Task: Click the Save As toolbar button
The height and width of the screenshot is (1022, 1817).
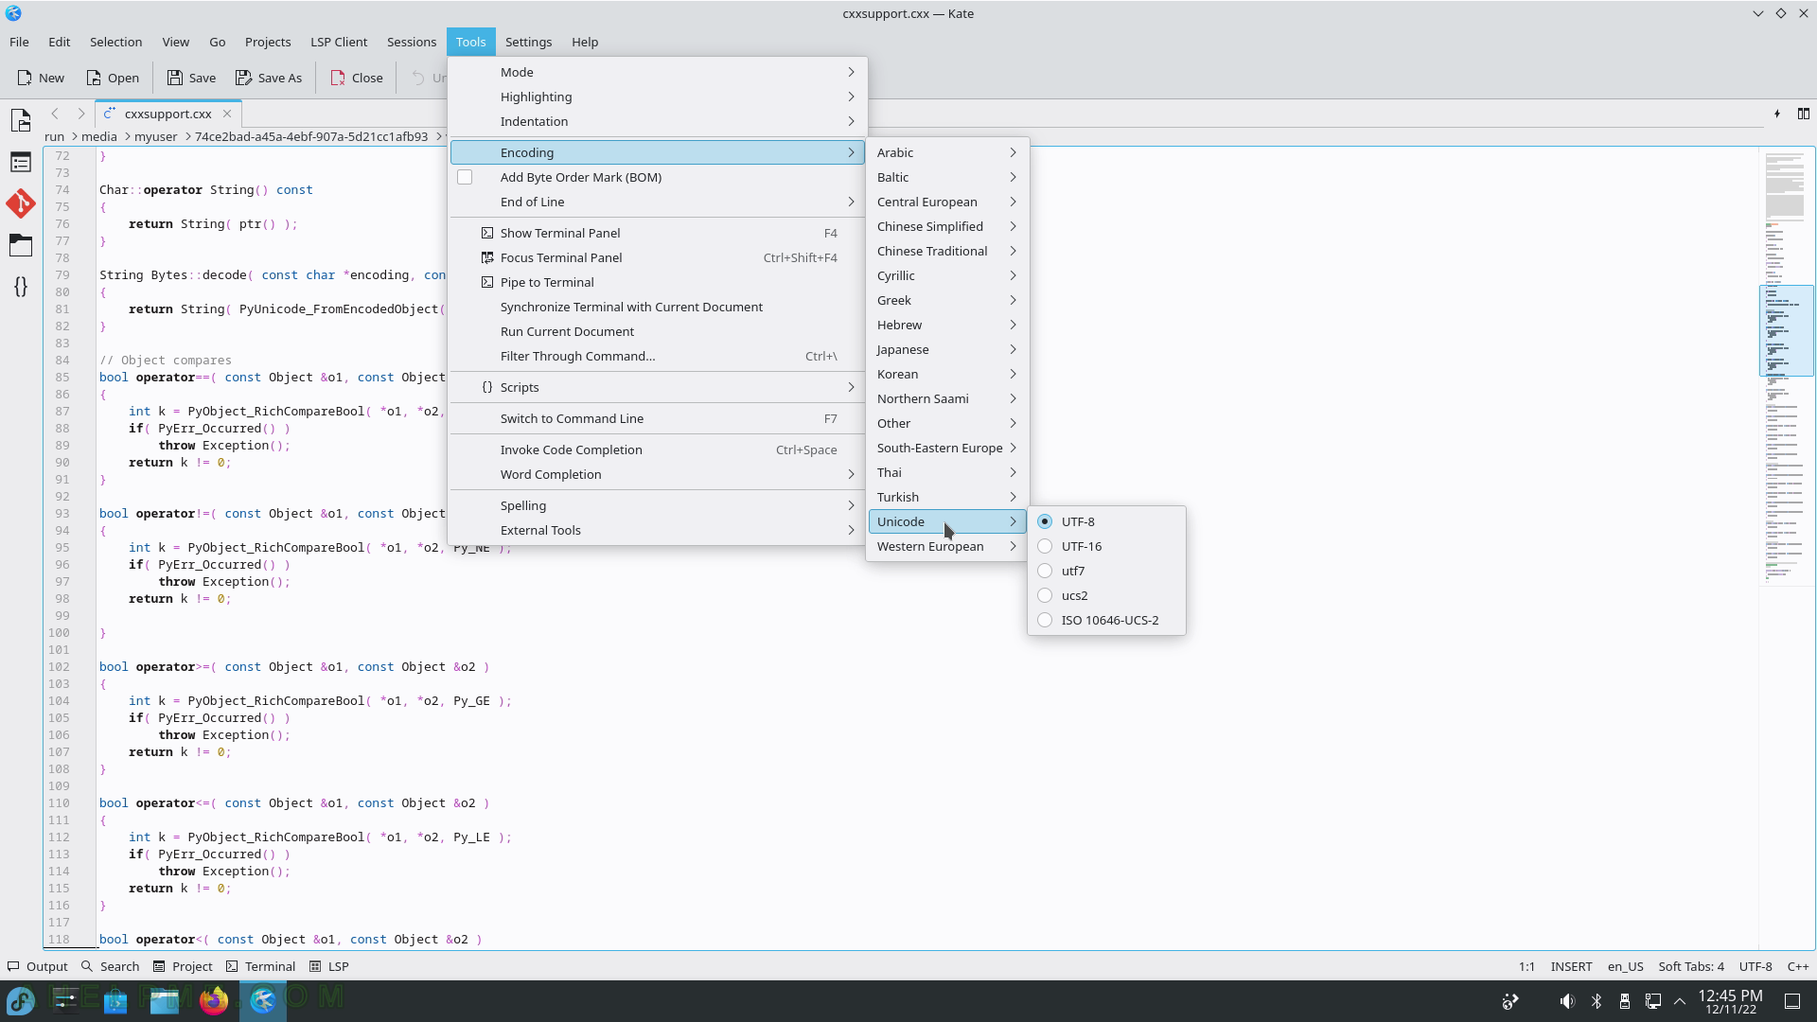Action: (x=269, y=78)
